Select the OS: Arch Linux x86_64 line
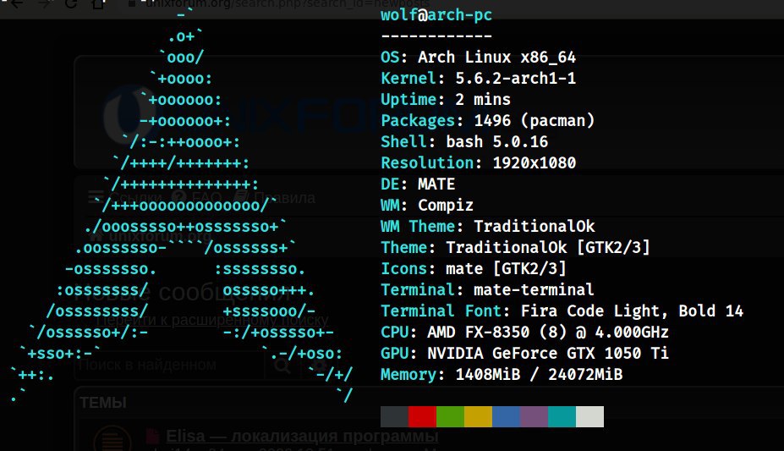Image resolution: width=784 pixels, height=451 pixels. pos(478,57)
